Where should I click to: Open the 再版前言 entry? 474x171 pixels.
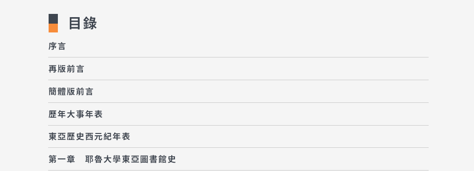coord(66,69)
